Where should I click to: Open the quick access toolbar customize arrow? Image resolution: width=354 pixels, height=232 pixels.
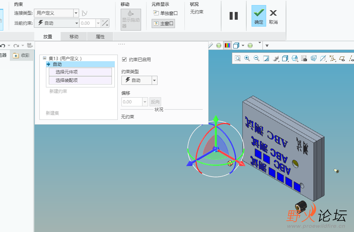point(267,46)
